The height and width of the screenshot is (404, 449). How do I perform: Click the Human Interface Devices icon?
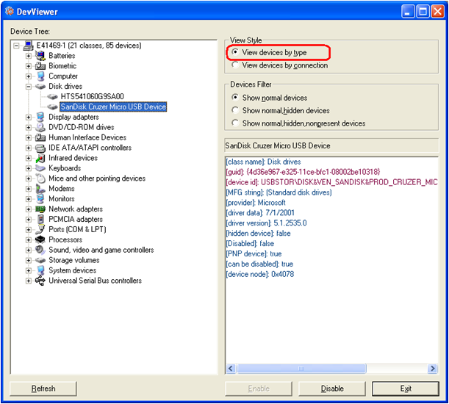click(40, 137)
